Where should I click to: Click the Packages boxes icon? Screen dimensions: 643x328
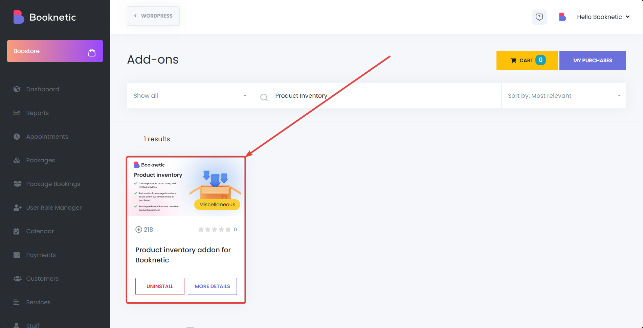point(17,160)
